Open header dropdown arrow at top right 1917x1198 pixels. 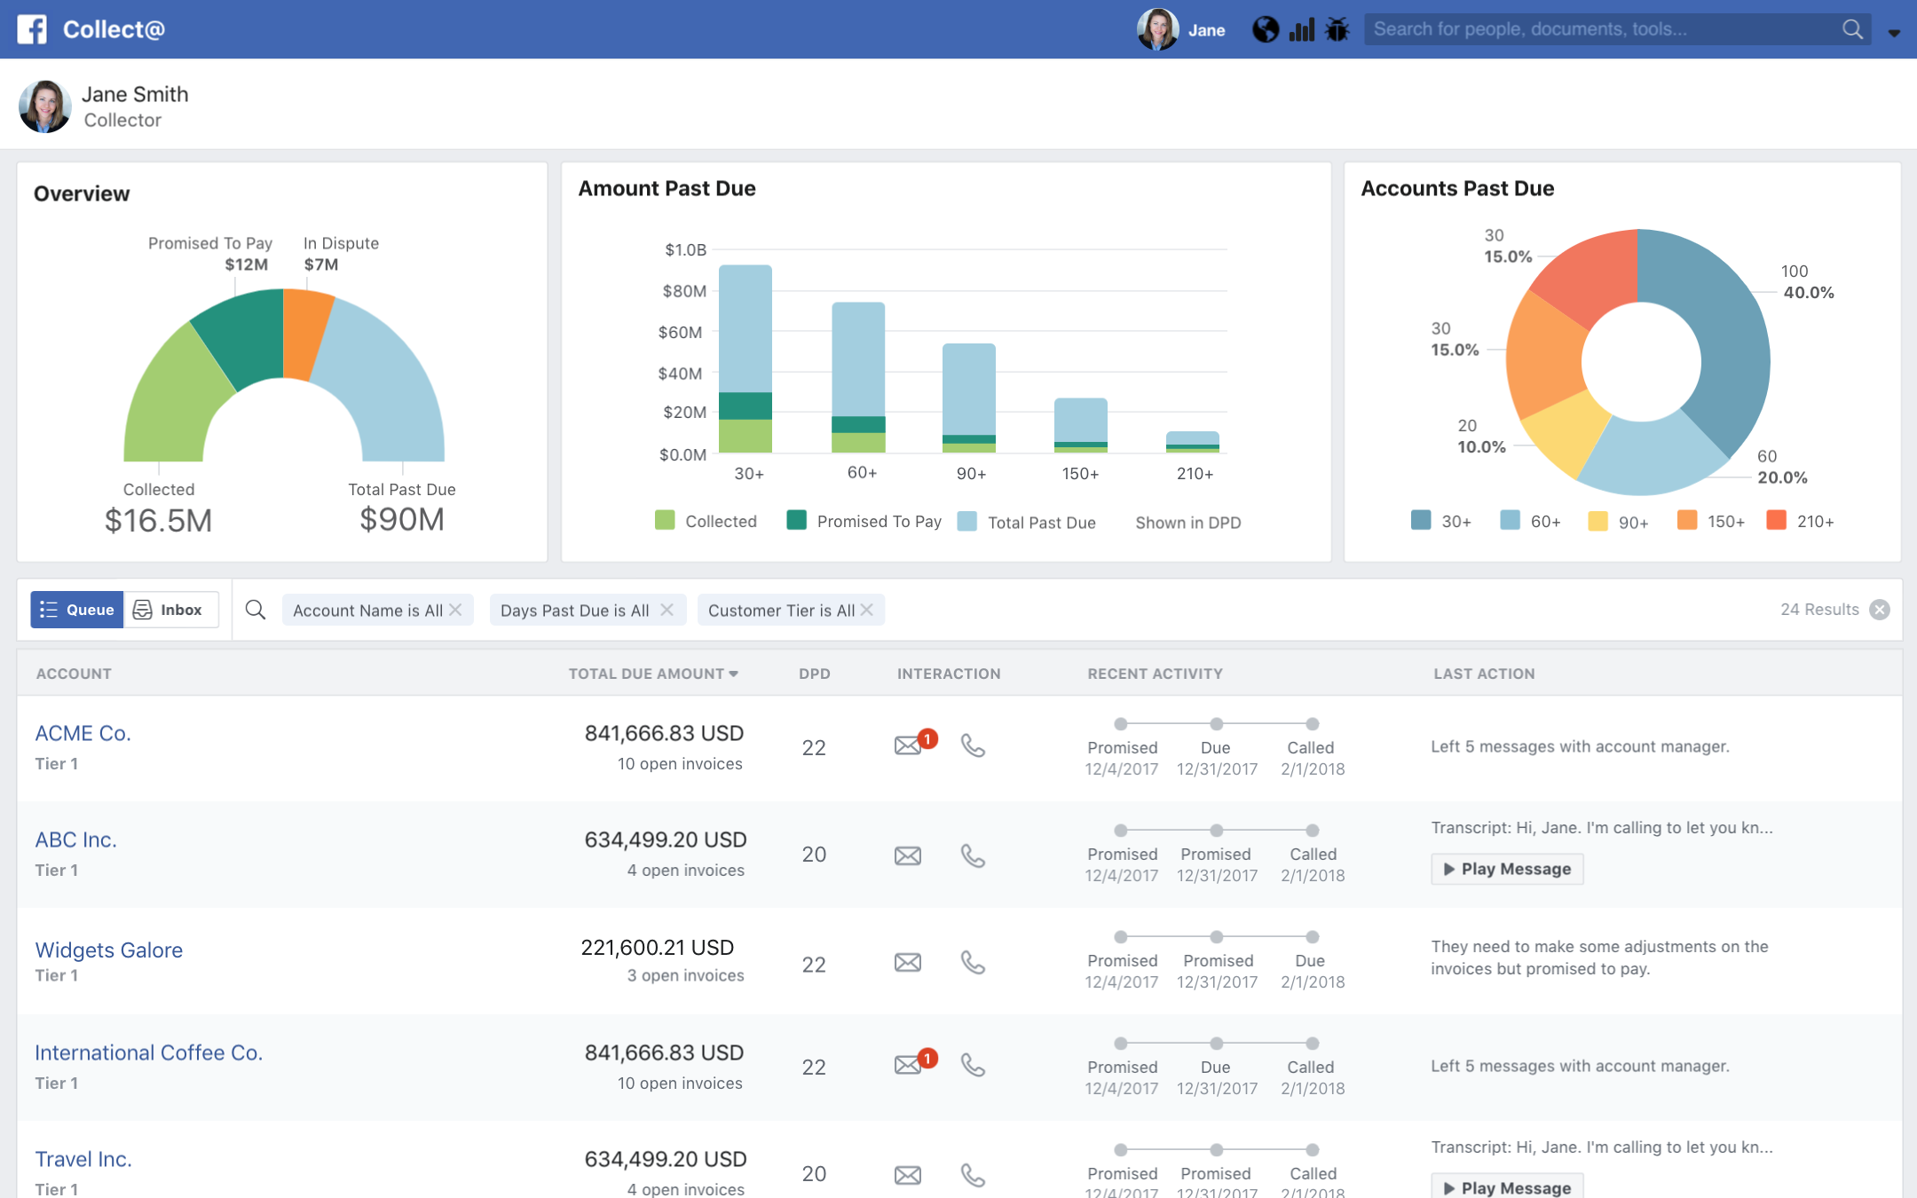[x=1894, y=32]
